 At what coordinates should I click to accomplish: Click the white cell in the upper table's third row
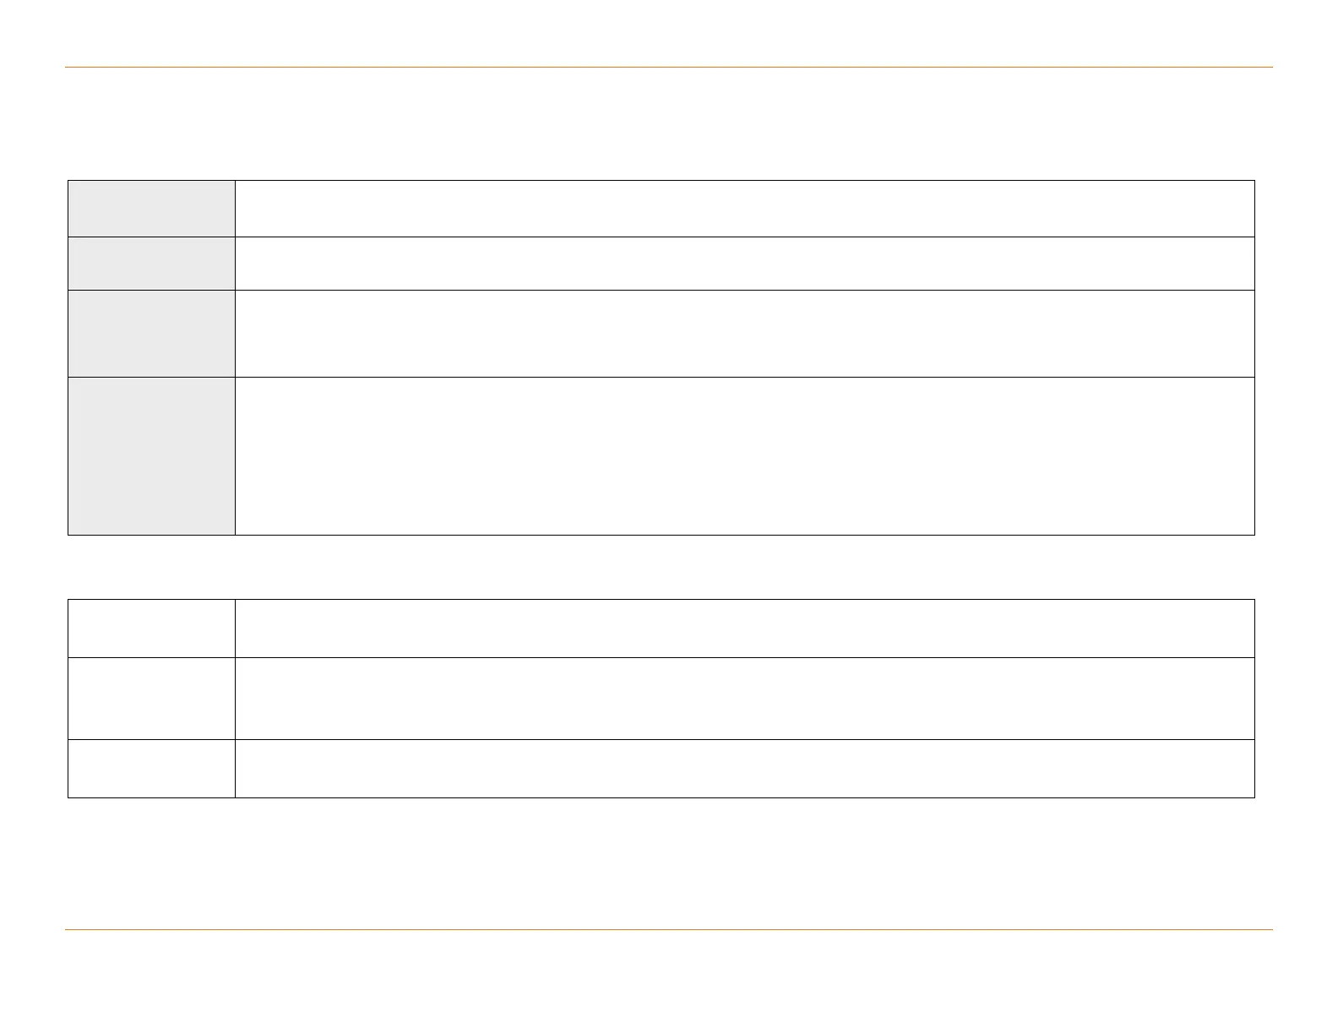pyautogui.click(x=744, y=333)
